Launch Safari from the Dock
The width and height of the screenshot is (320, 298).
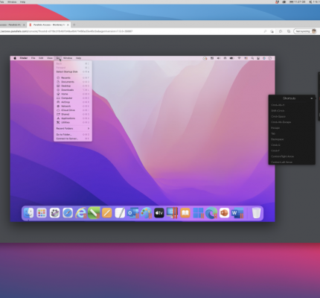(68, 213)
